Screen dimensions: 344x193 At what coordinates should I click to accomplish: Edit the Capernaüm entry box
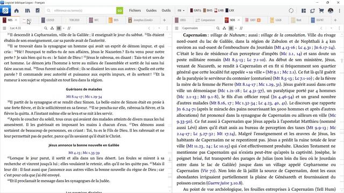197,28
